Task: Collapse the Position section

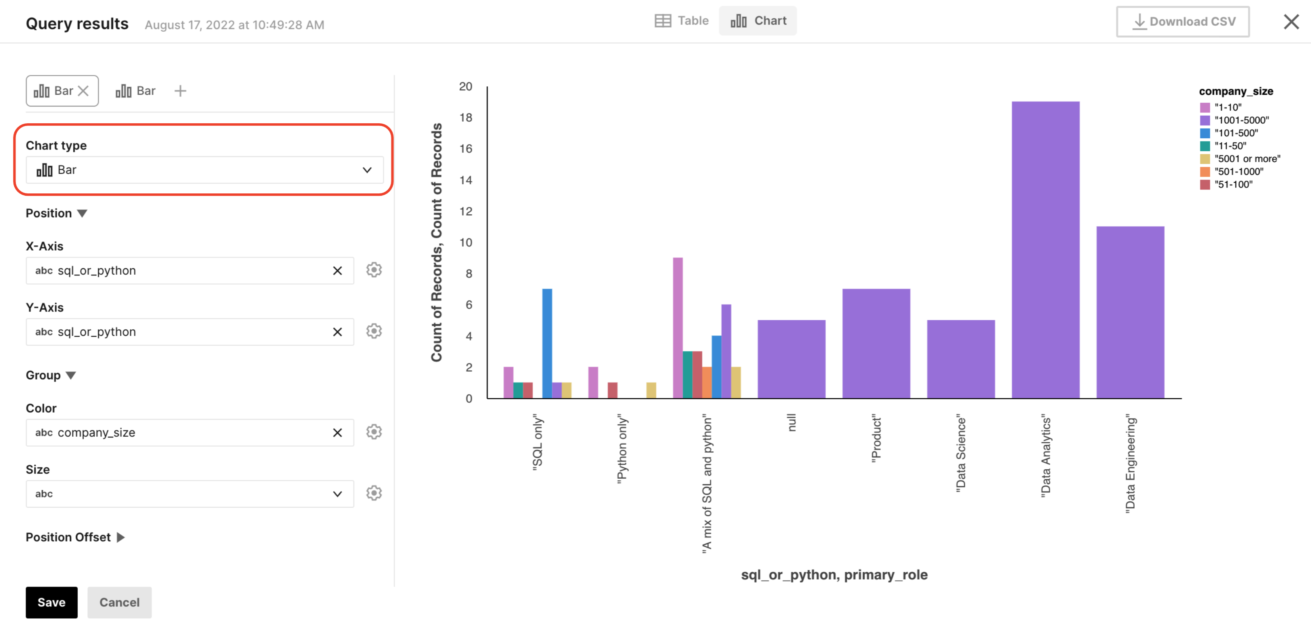Action: 82,213
